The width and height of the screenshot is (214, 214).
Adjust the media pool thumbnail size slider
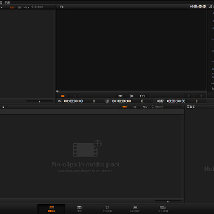pyautogui.click(x=168, y=202)
